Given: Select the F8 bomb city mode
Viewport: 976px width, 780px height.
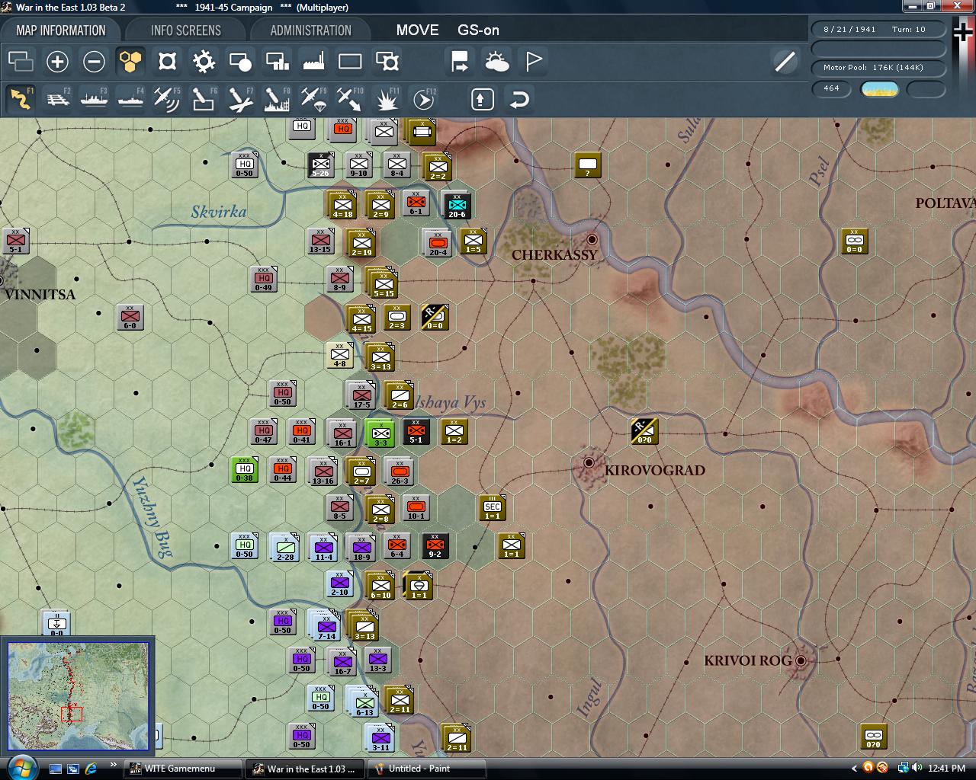Looking at the screenshot, I should tap(277, 99).
